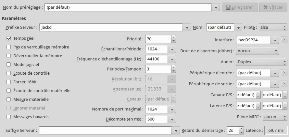Screen dimensions: 289x137
Task: Open the Périphérique de sortie selector arrow button
Action: [283, 84]
